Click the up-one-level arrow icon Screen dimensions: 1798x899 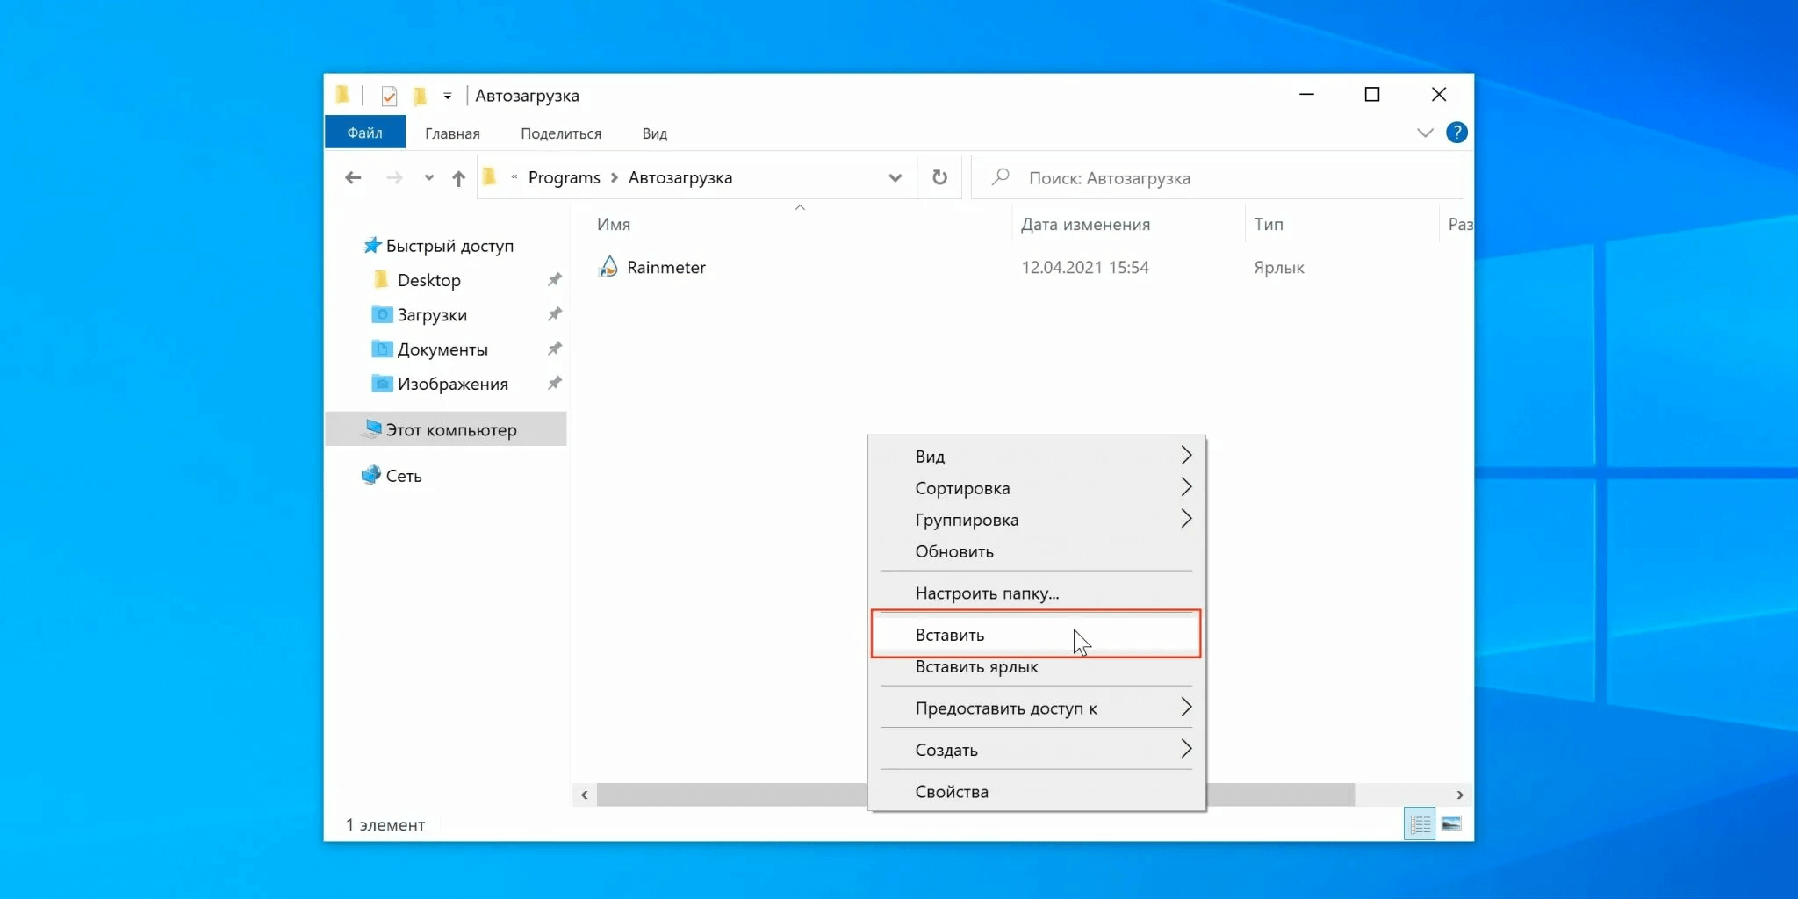[458, 178]
